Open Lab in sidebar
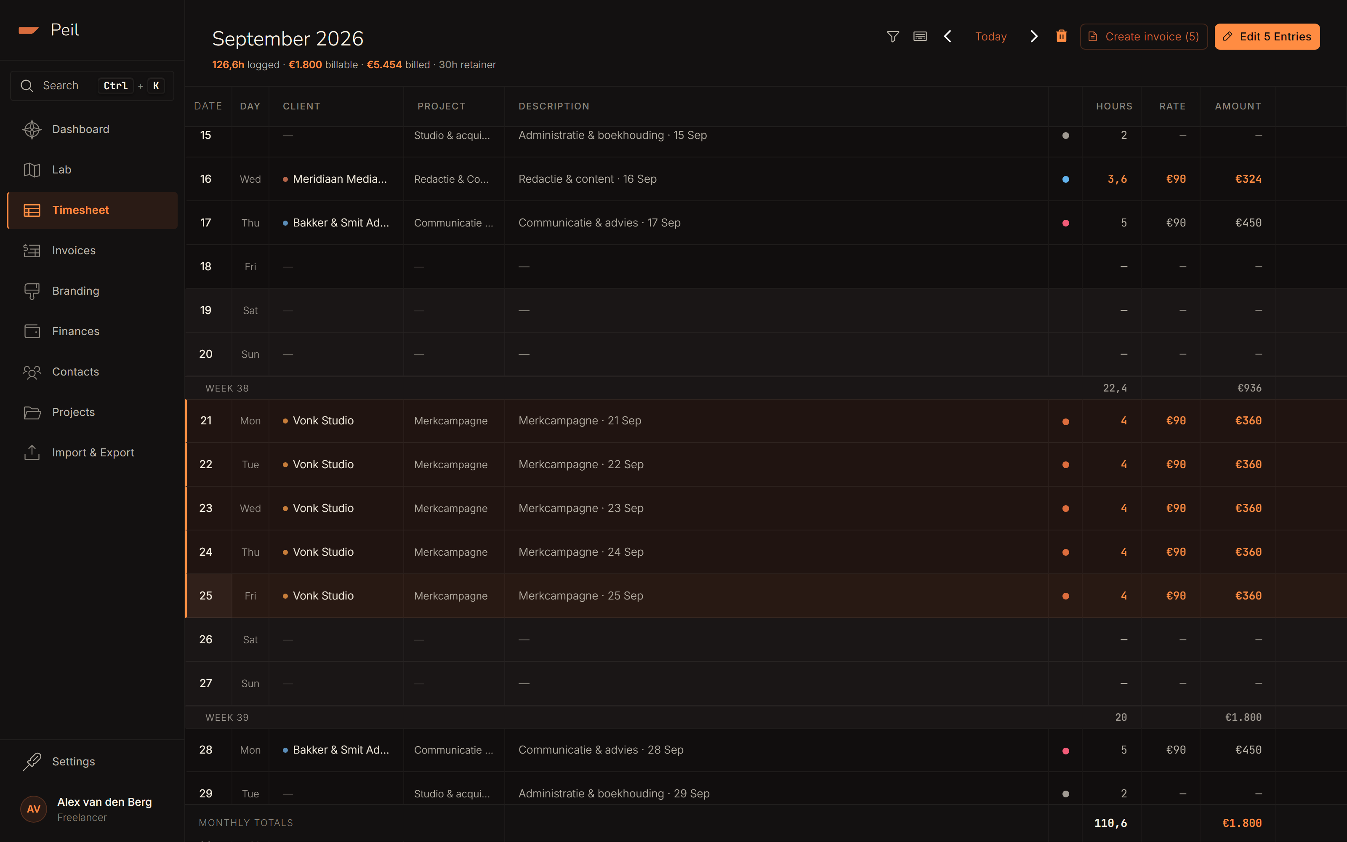1347x842 pixels. (x=92, y=170)
